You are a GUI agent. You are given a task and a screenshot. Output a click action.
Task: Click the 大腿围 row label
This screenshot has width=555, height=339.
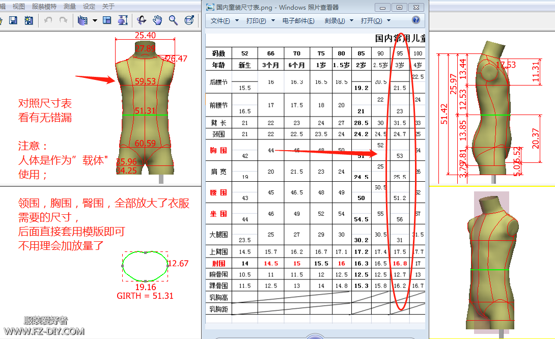coord(219,235)
